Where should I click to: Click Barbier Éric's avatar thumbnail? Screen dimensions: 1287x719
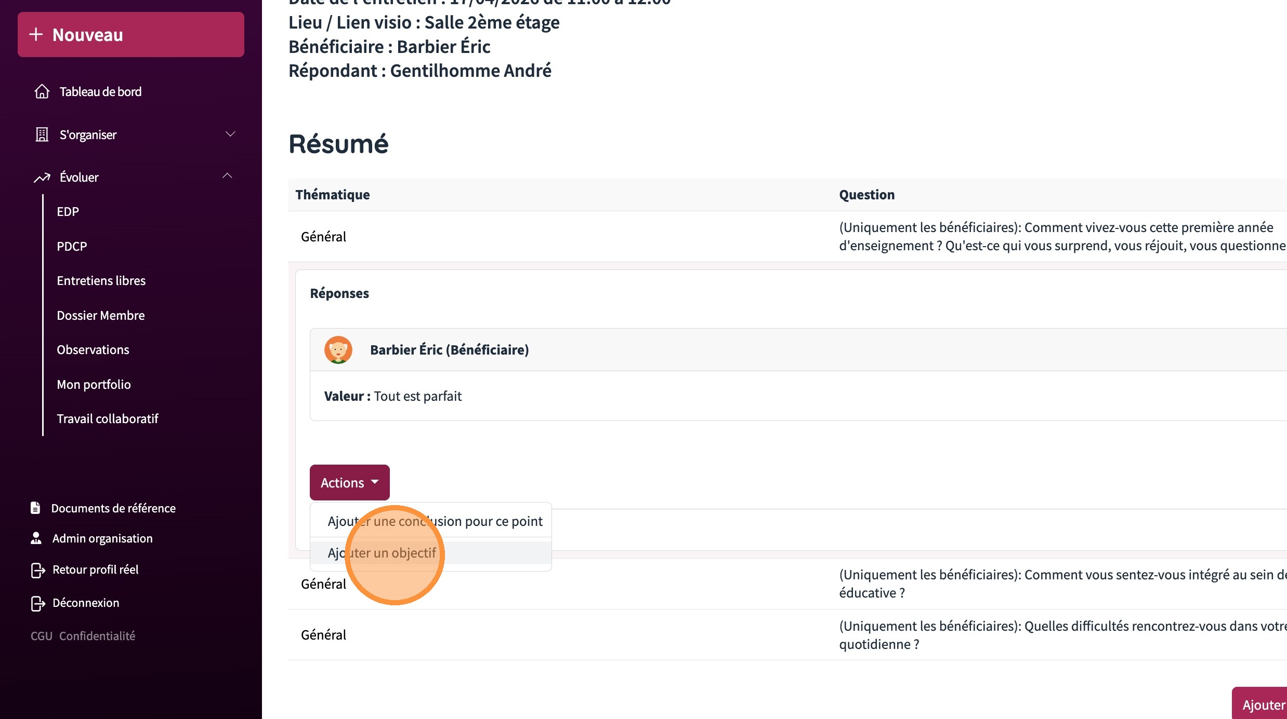click(x=338, y=350)
